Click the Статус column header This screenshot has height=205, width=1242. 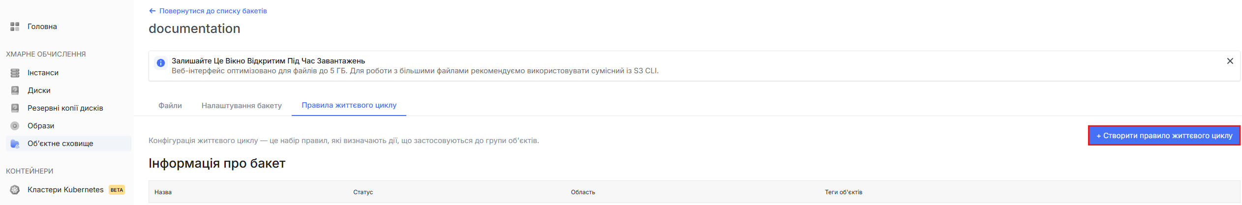pos(363,192)
